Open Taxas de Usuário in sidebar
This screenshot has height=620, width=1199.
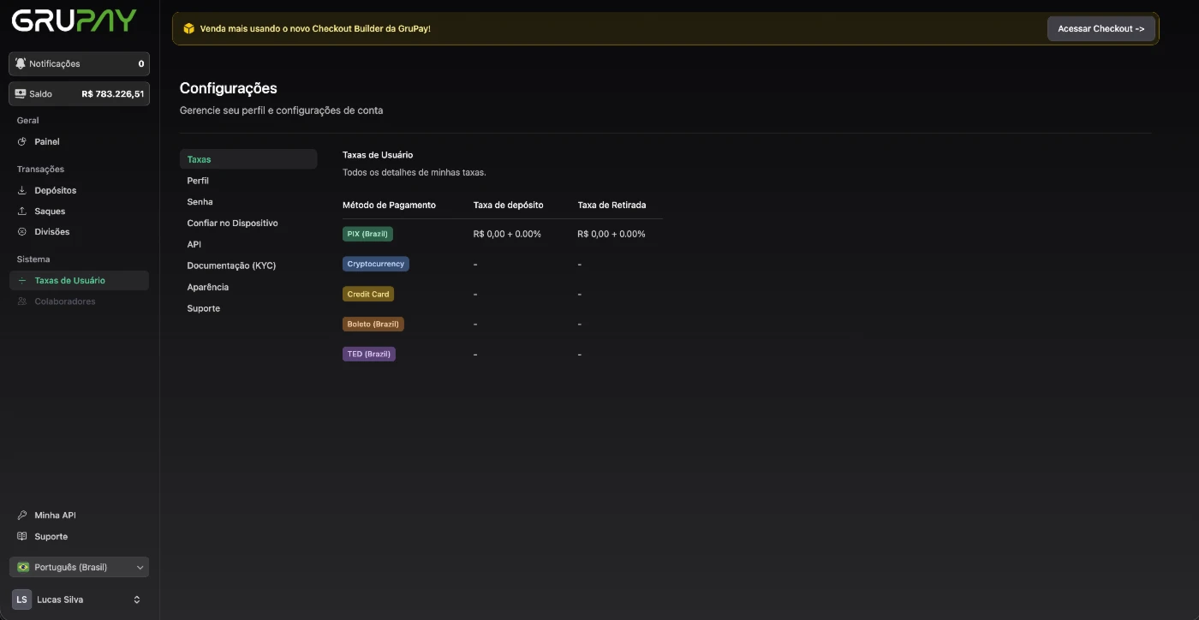pyautogui.click(x=70, y=281)
